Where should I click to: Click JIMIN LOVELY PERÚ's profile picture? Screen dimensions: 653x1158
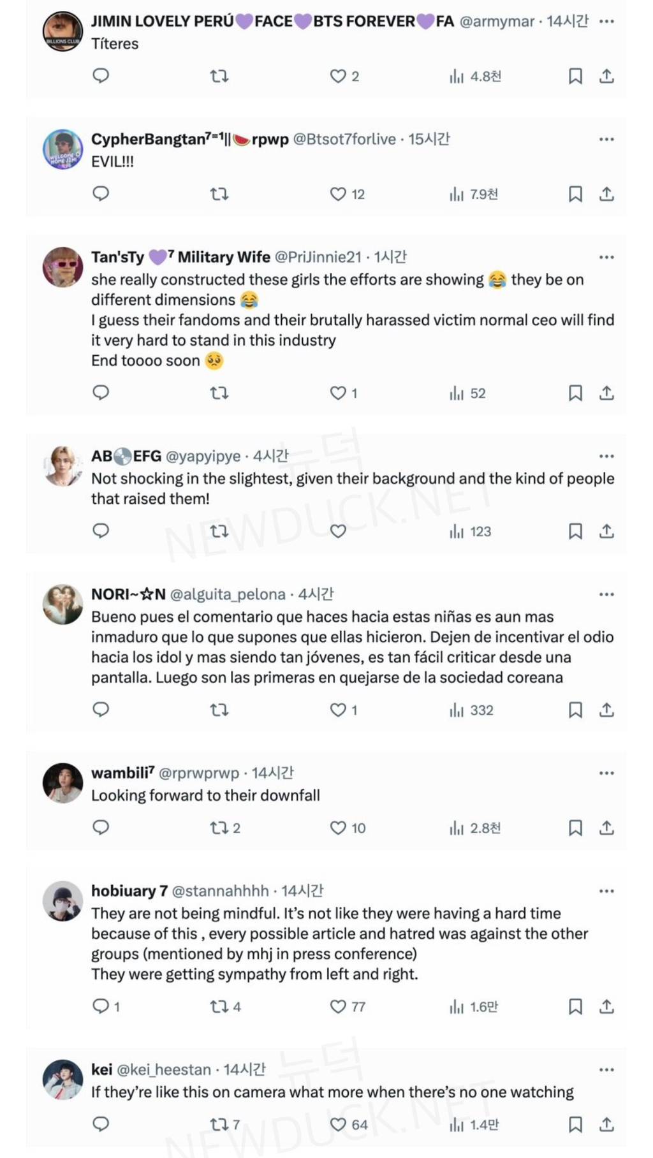point(62,29)
